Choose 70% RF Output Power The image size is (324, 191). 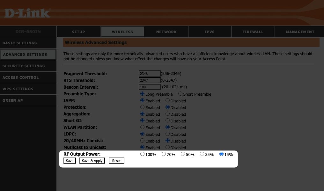point(164,154)
